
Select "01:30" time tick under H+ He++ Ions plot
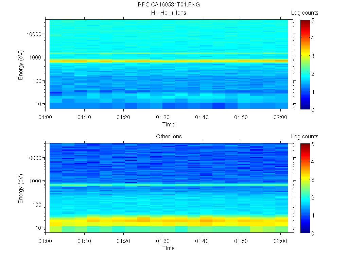point(163,117)
